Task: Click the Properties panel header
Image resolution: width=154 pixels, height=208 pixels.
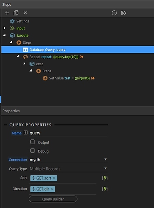Action: (77, 111)
